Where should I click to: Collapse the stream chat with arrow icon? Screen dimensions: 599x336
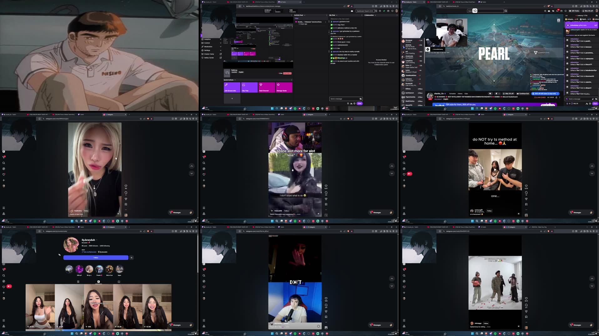point(566,15)
